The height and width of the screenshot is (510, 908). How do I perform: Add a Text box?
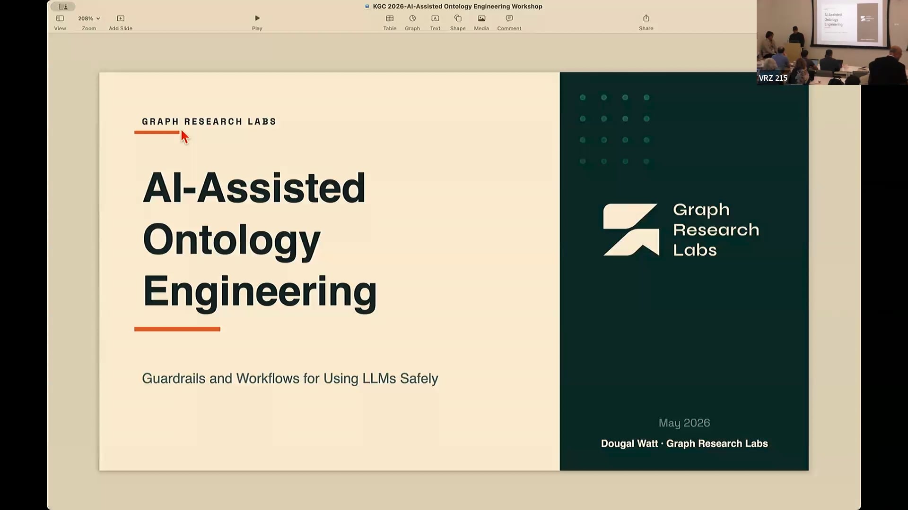click(435, 22)
